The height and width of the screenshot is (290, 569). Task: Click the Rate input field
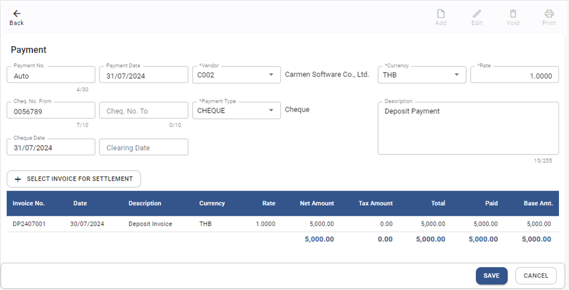coord(514,76)
